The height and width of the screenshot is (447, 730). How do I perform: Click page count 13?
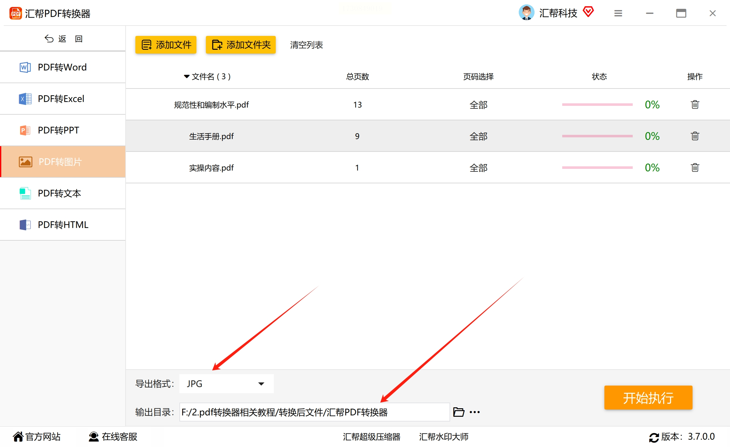pyautogui.click(x=357, y=105)
